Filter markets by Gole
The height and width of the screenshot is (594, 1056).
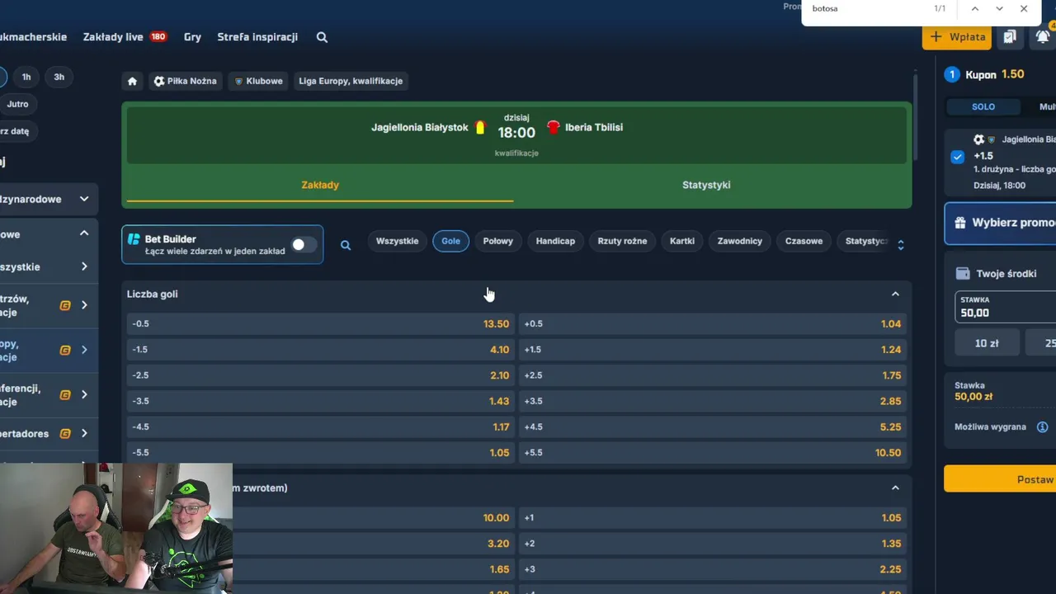point(450,241)
